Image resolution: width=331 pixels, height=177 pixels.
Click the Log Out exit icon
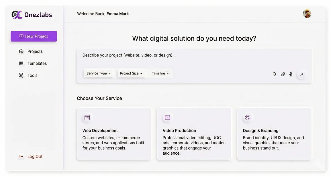click(x=21, y=156)
